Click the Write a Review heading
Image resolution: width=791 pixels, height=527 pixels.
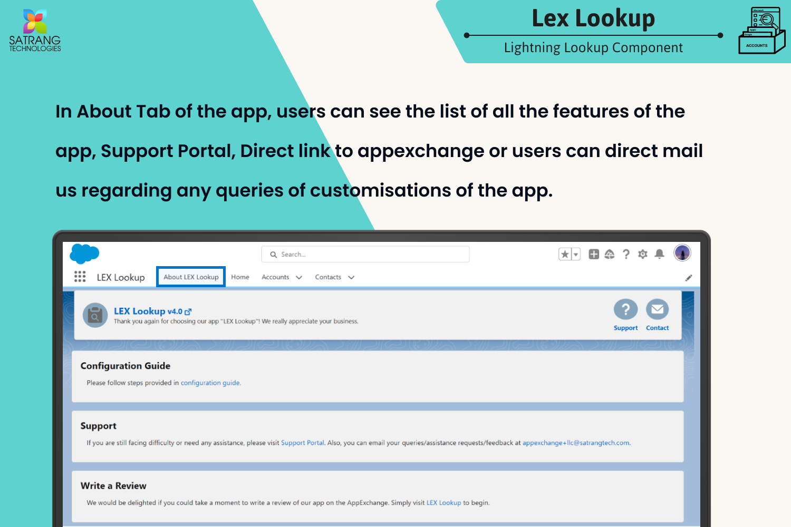tap(113, 486)
